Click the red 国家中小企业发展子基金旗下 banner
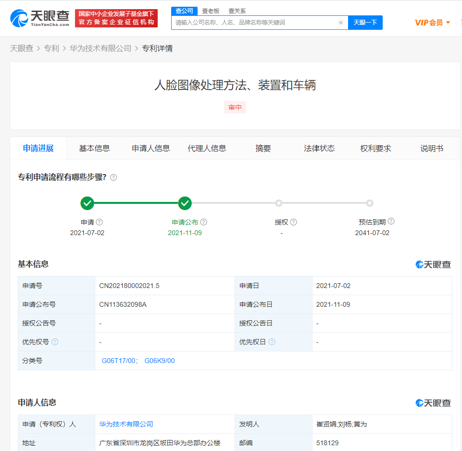Viewport: 462px width, 451px height. click(116, 18)
